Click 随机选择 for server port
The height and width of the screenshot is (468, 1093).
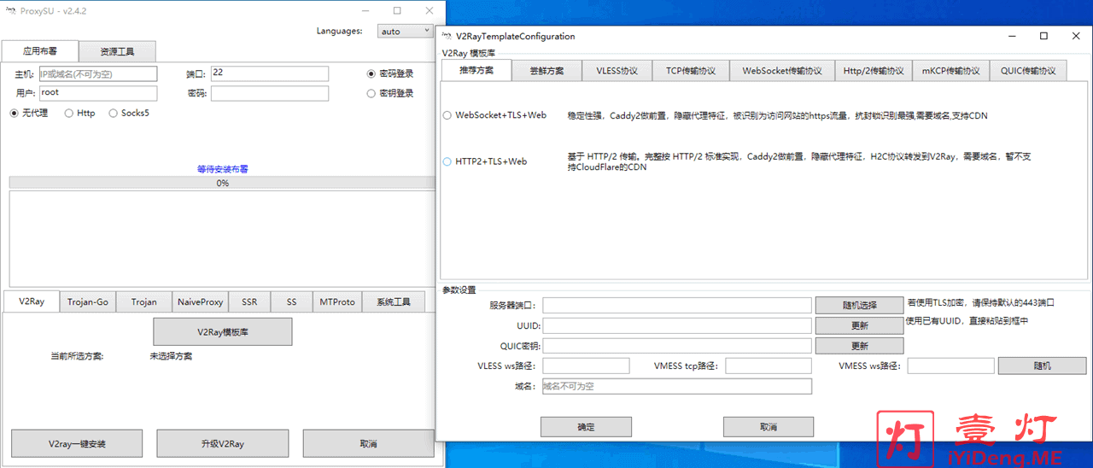pyautogui.click(x=858, y=305)
